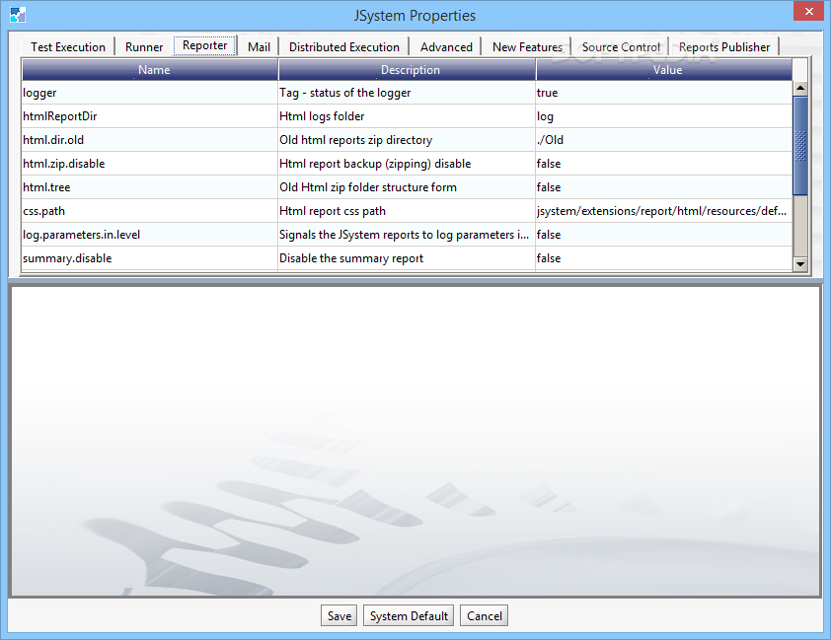Click the false value of html.zip.disable

(x=664, y=164)
